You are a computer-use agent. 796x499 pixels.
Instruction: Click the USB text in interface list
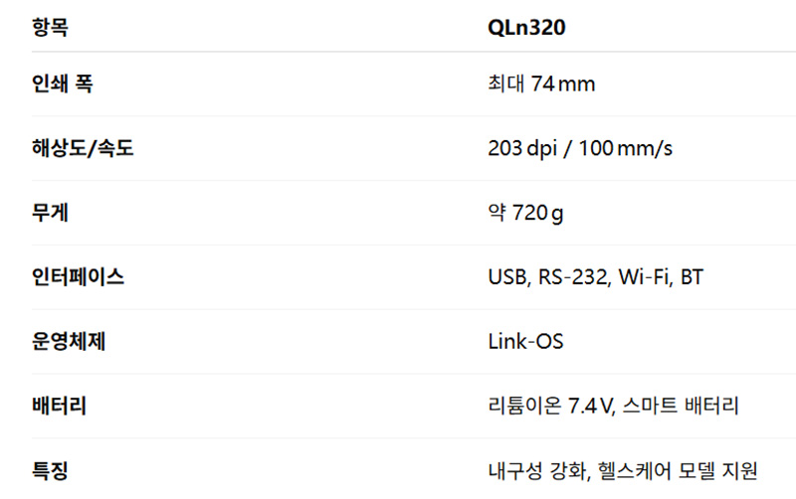coord(507,277)
